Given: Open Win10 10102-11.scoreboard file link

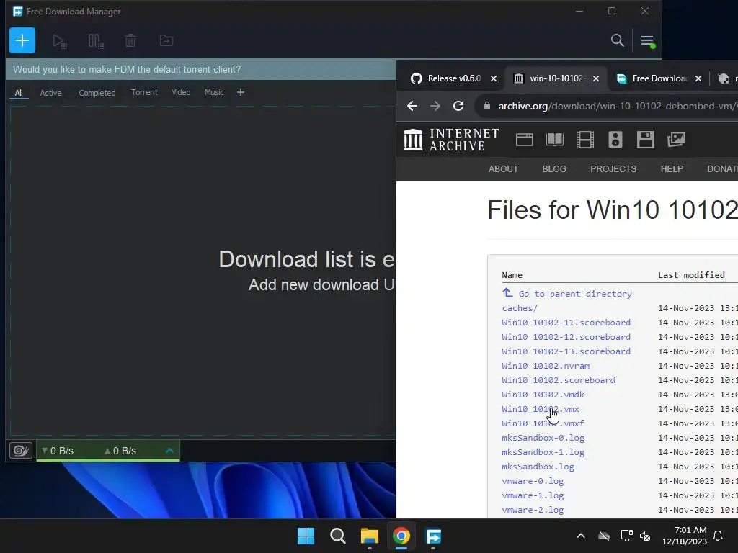Looking at the screenshot, I should click(x=566, y=323).
